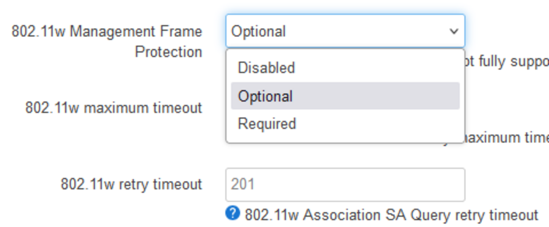Click the 802.11w Management Frame label
Viewport: 549px width, 227px height.
106,32
